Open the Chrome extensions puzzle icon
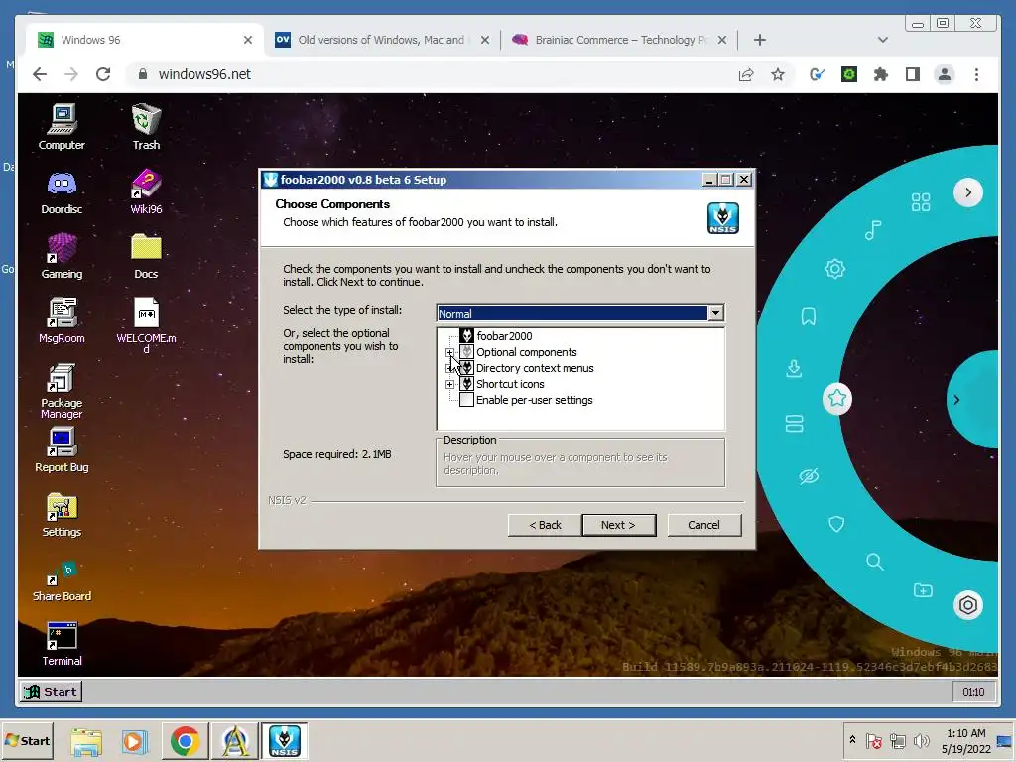This screenshot has width=1016, height=762. pos(881,74)
